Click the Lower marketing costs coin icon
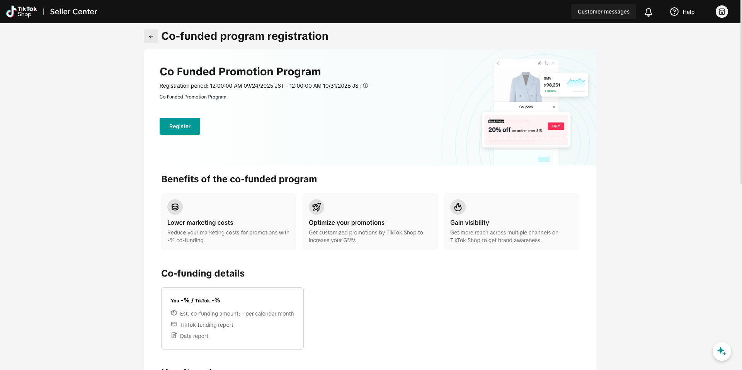The width and height of the screenshot is (742, 370). [175, 207]
